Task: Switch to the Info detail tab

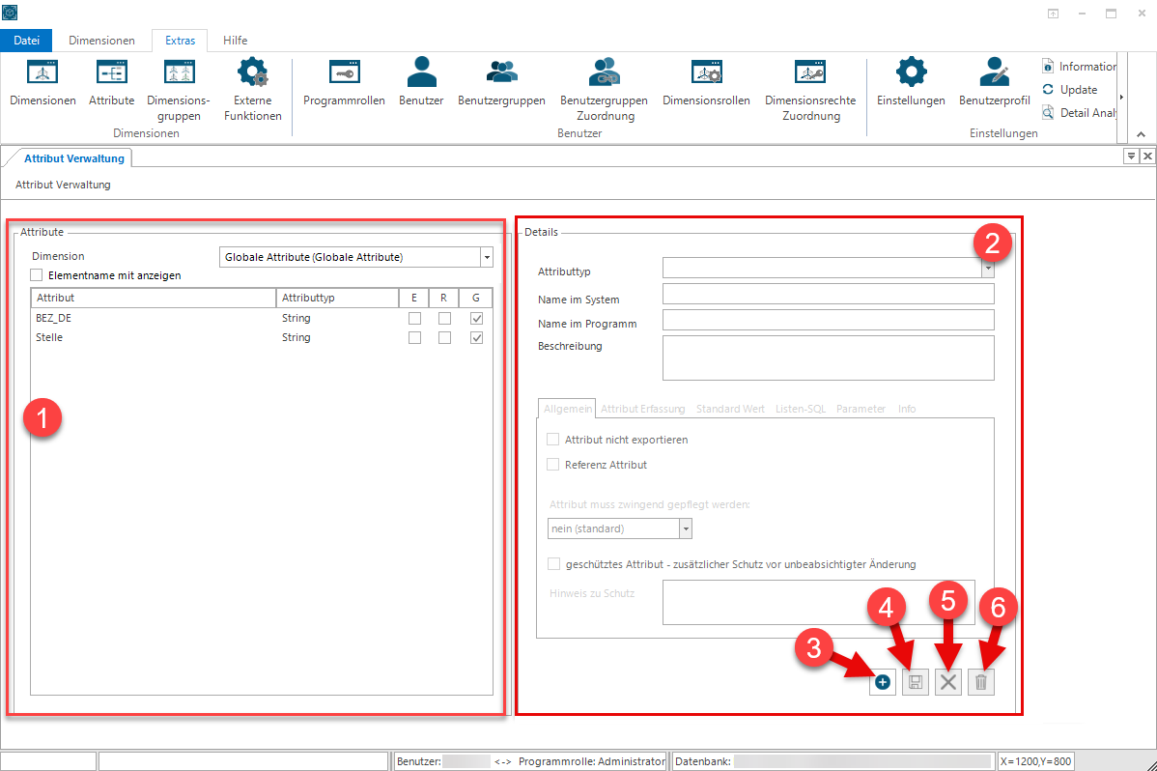Action: pos(907,409)
